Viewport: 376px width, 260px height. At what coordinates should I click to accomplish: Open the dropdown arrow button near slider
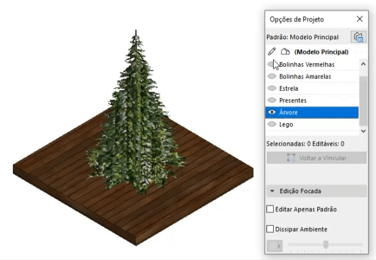pos(275,246)
